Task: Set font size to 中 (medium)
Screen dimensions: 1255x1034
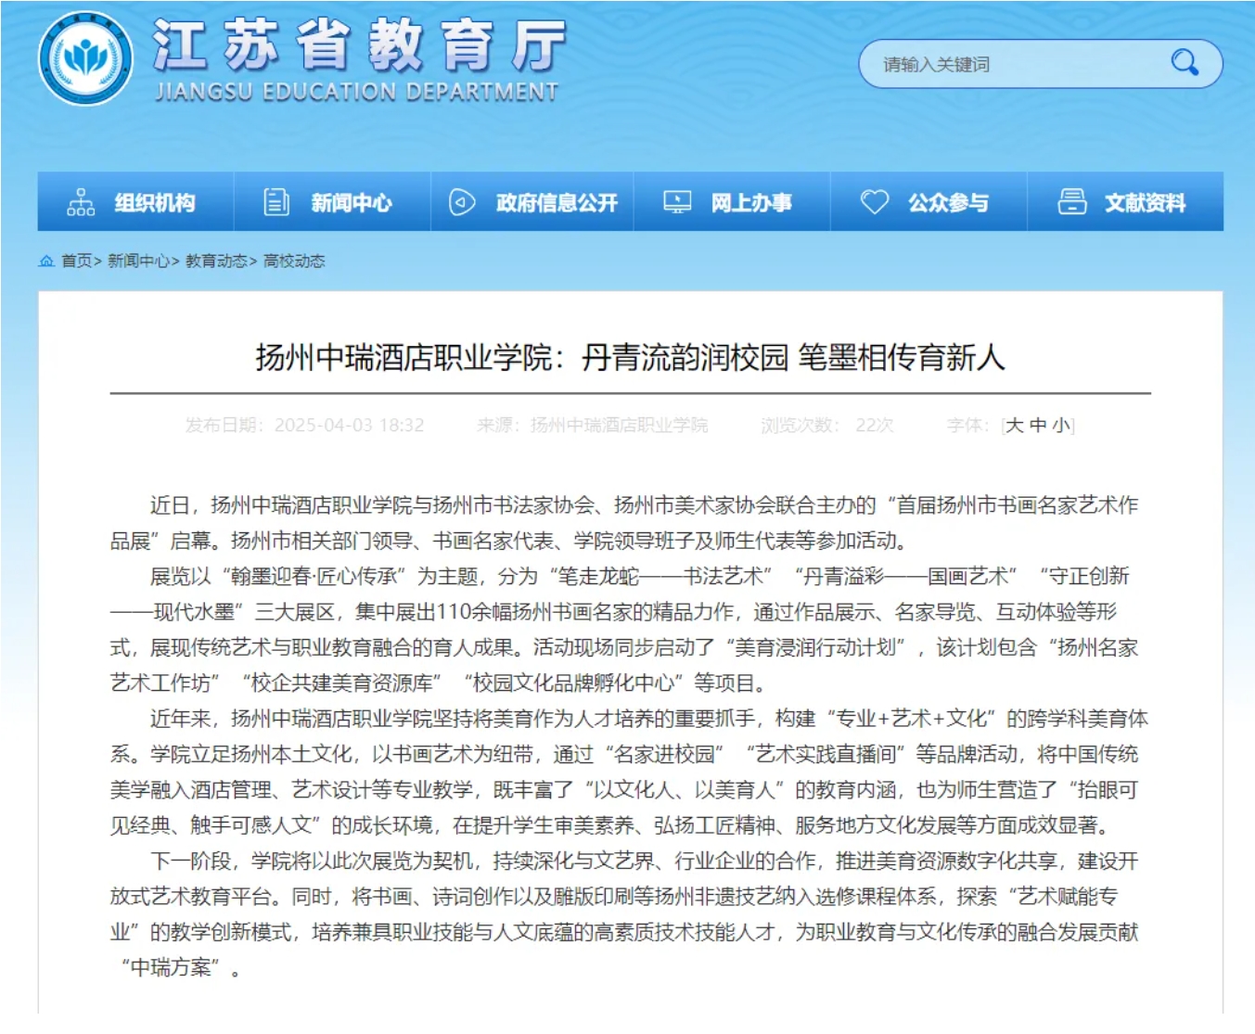Action: [1038, 426]
